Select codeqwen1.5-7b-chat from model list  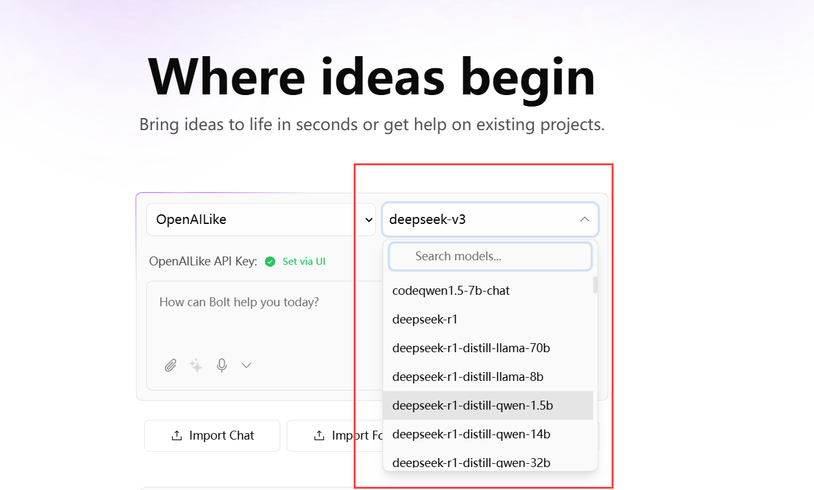point(488,290)
